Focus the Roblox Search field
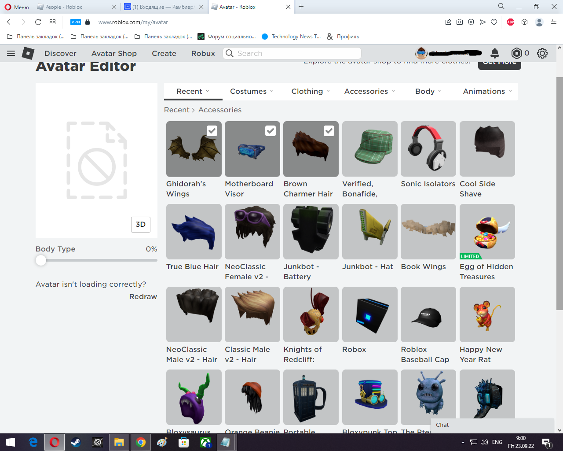Screen dimensions: 563x451 coord(292,53)
